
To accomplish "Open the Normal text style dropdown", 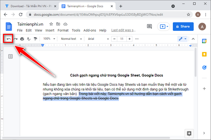I will coord(71,39).
